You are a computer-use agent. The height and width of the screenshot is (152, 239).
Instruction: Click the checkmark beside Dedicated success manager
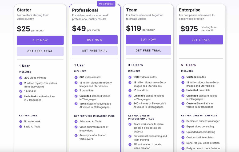183,121
